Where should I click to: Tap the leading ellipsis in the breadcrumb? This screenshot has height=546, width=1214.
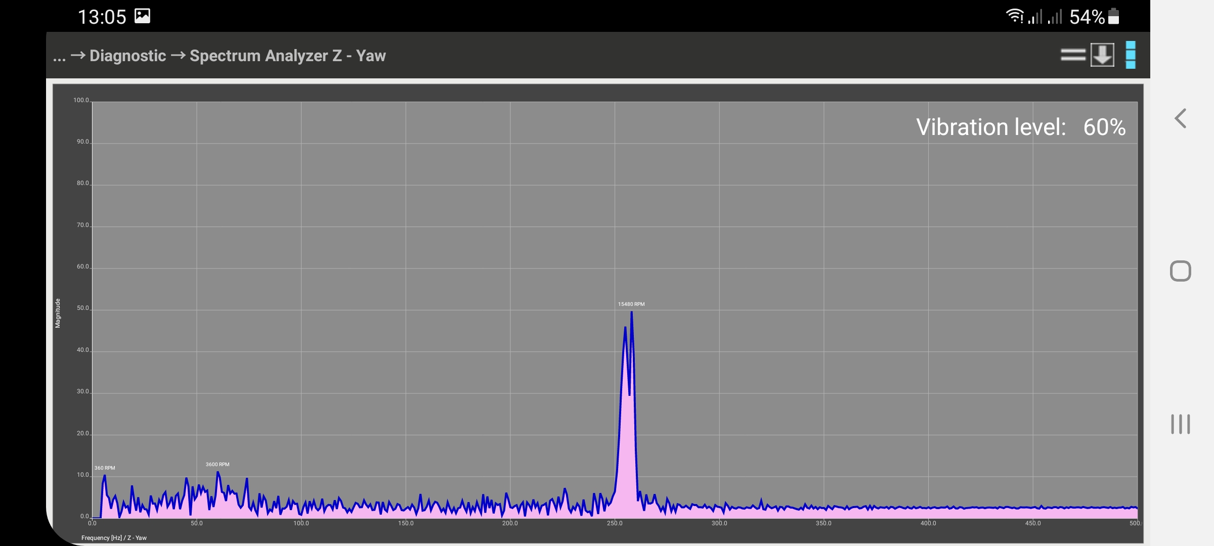pyautogui.click(x=59, y=57)
